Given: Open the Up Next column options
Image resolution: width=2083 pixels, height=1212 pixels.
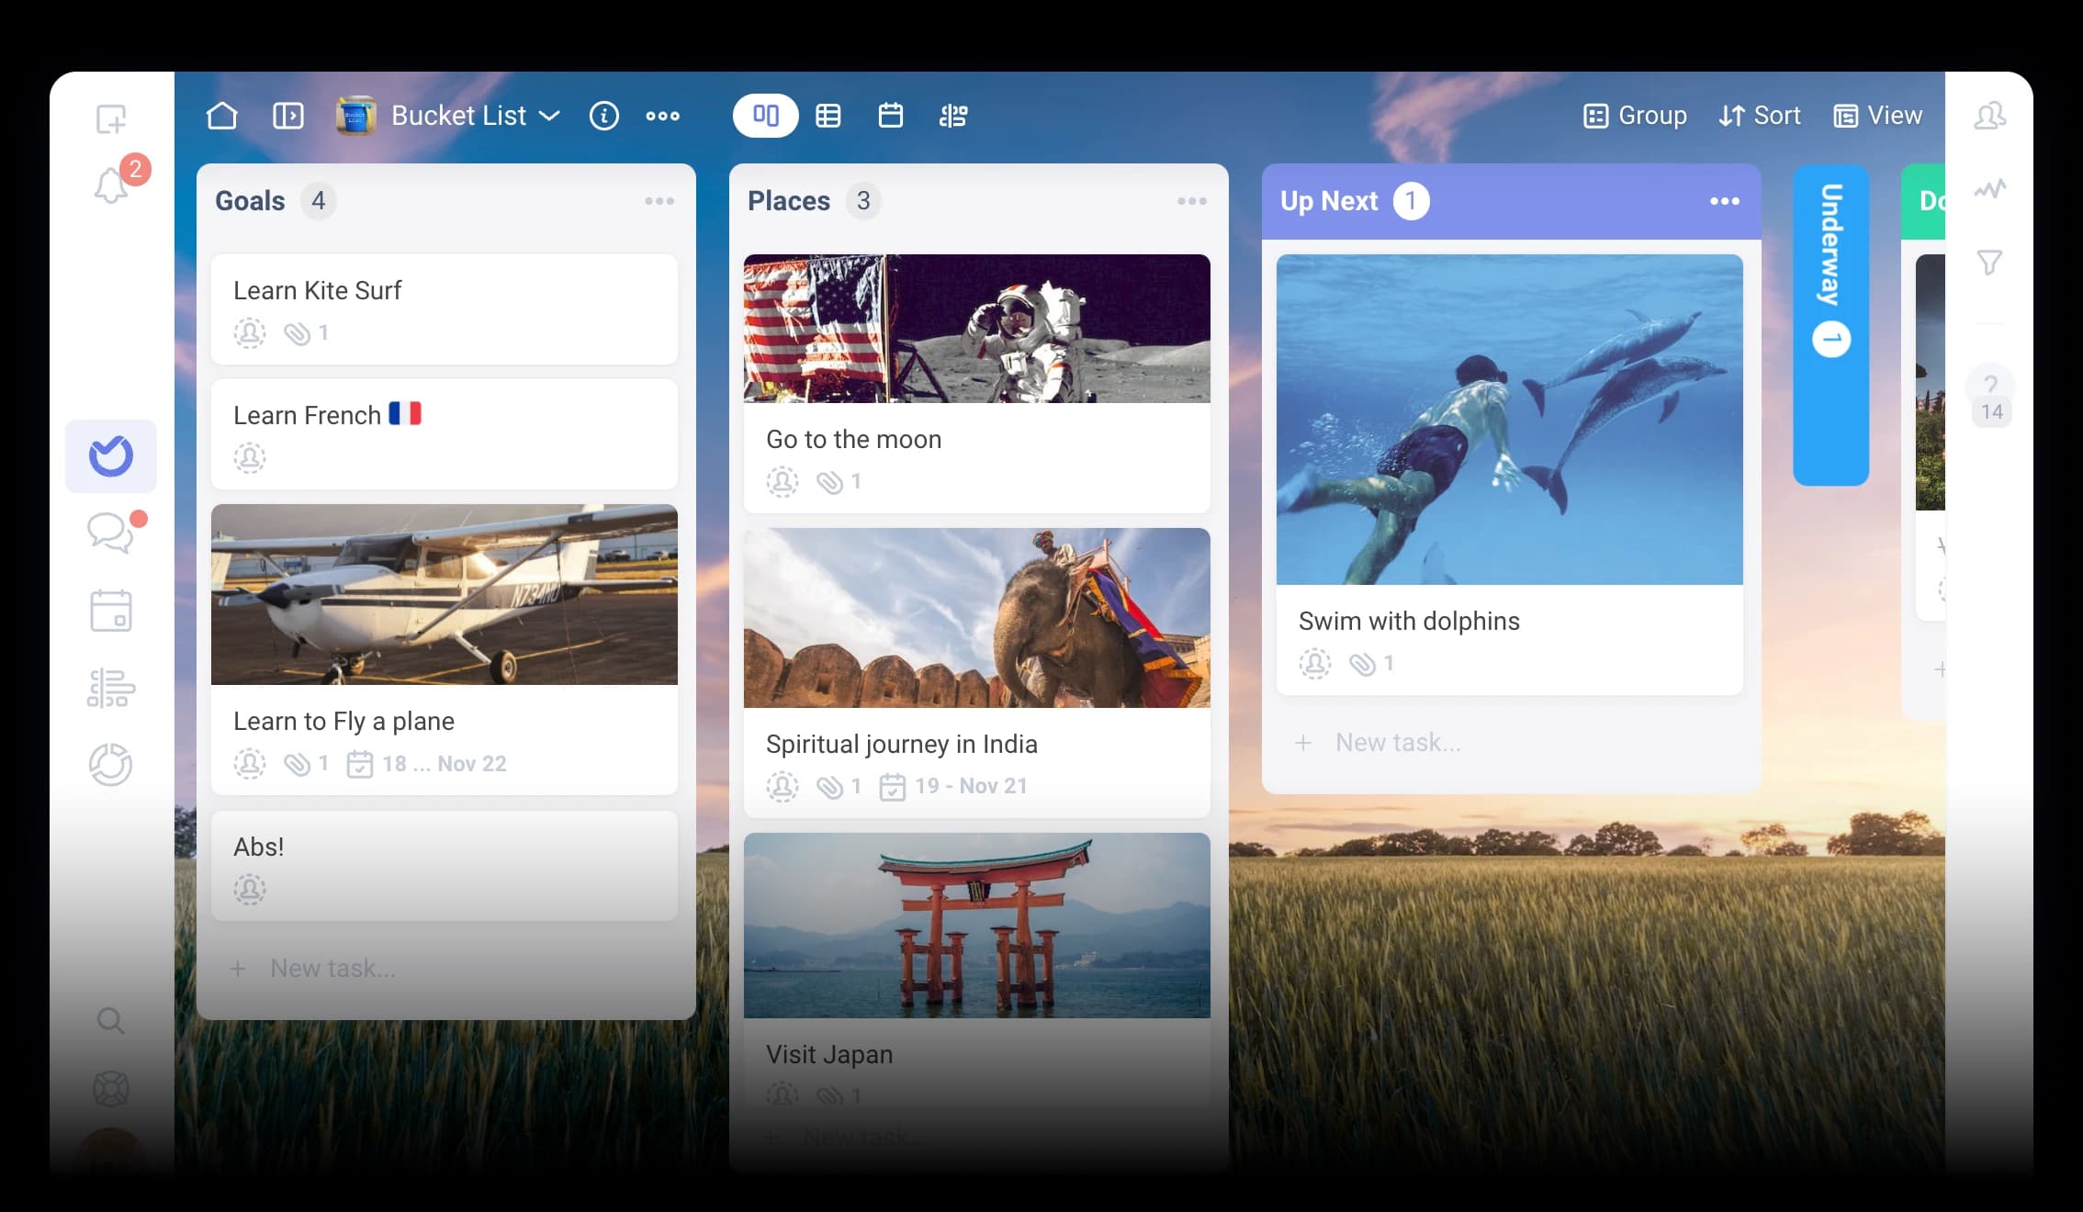Looking at the screenshot, I should [x=1724, y=201].
